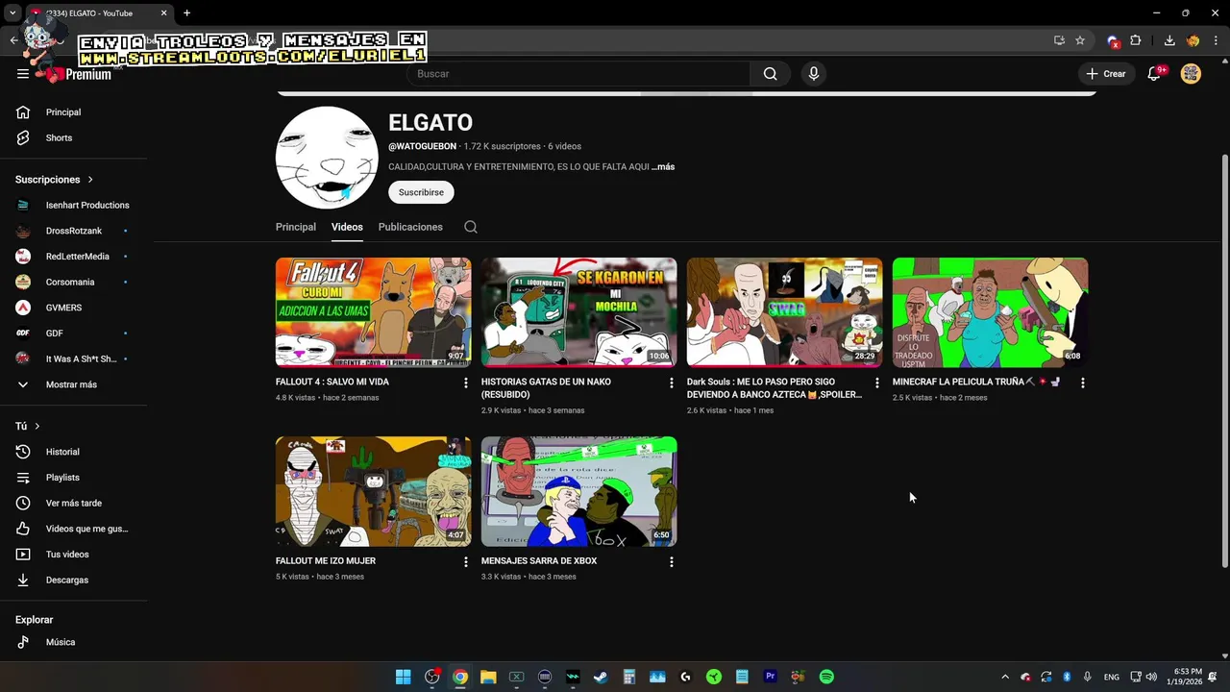The width and height of the screenshot is (1230, 692).
Task: Expand channel description with ...más
Action: 663,167
